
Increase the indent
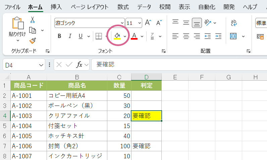point(218,36)
